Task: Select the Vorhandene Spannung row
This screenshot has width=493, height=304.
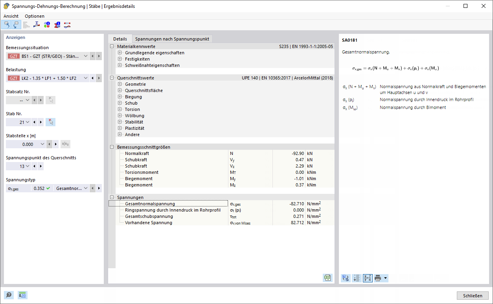Action: coord(221,223)
